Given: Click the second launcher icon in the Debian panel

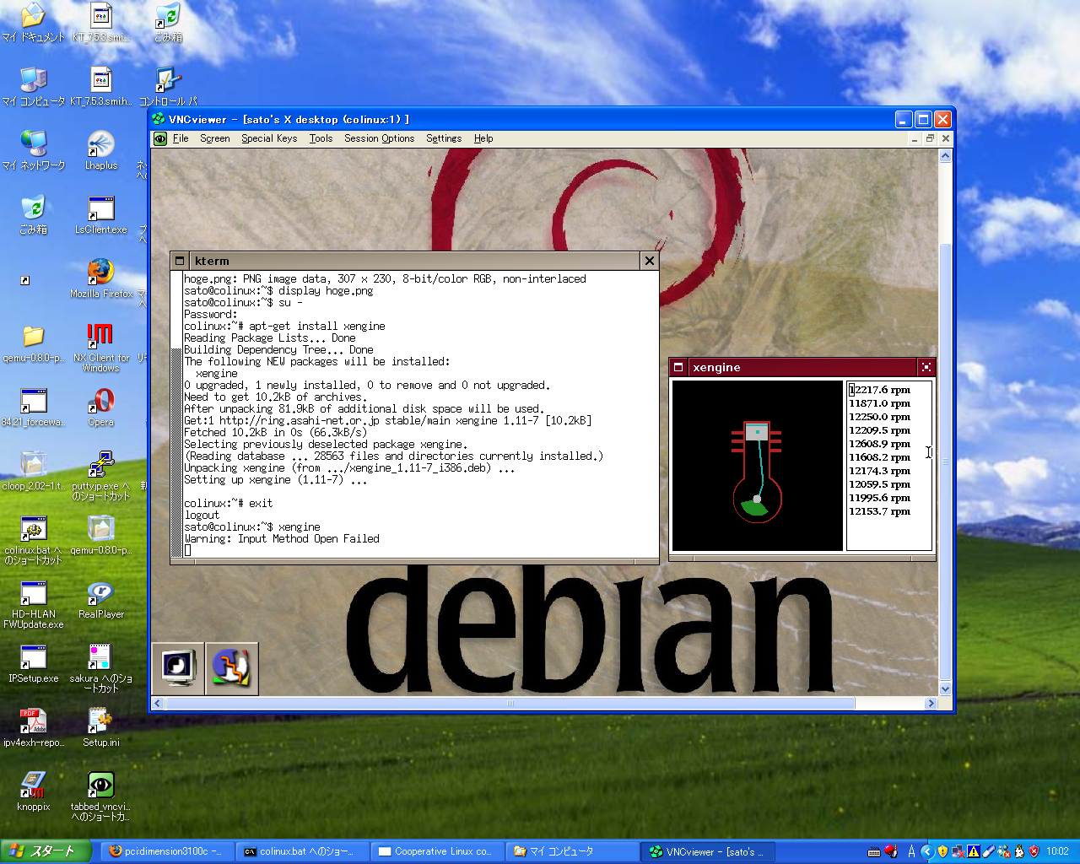Looking at the screenshot, I should tap(231, 668).
